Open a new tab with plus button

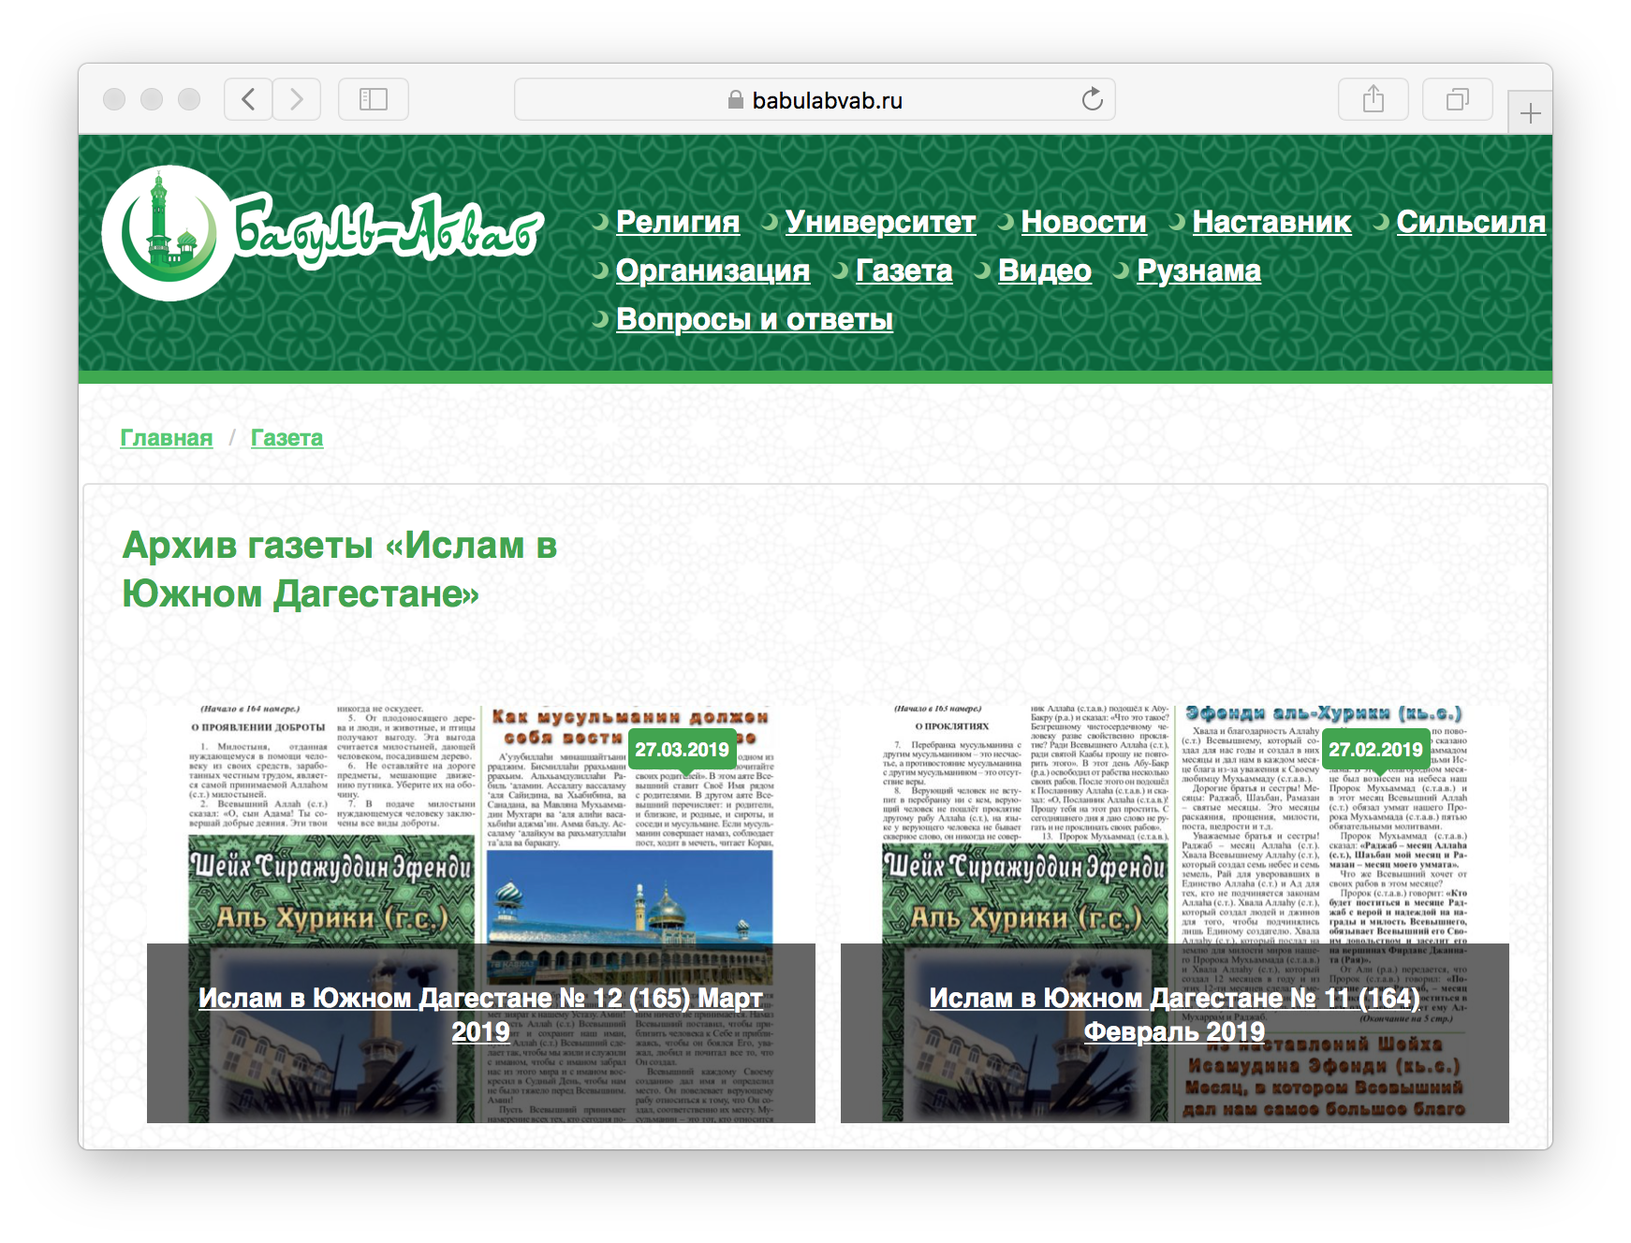[1530, 114]
